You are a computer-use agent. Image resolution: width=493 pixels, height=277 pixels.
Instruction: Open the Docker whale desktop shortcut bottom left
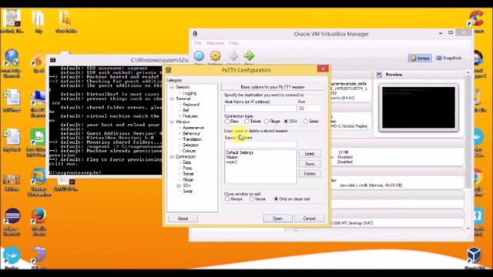12,259
